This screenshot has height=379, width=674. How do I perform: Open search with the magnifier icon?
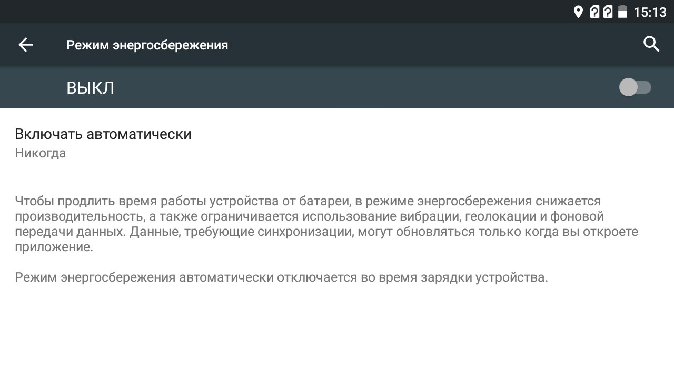pos(651,45)
